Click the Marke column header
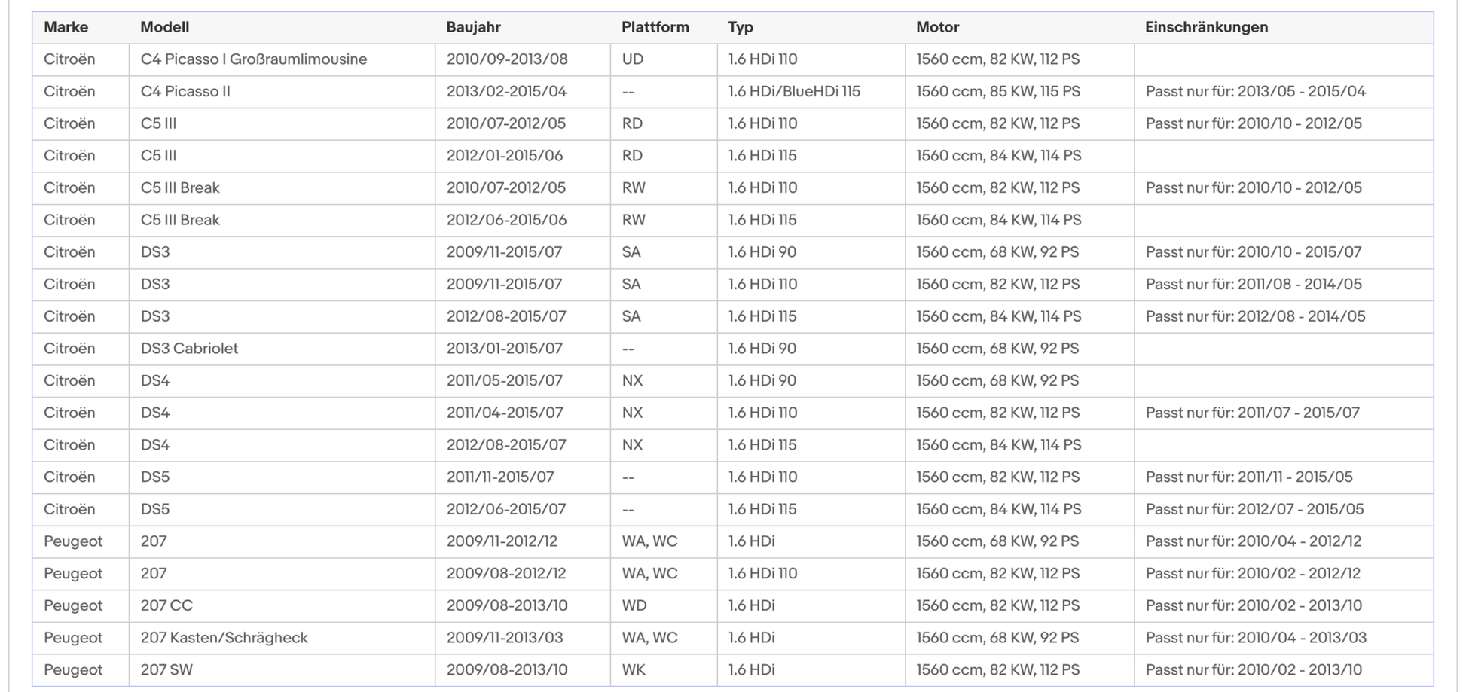1466x692 pixels. 66,28
